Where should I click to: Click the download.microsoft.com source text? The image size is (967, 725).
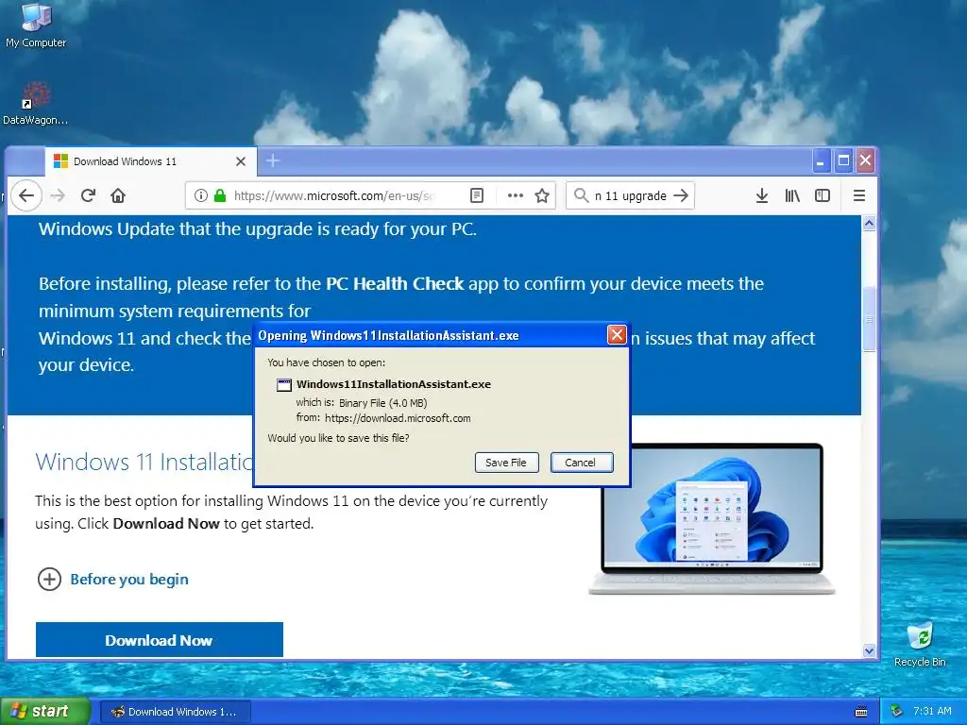[x=398, y=418]
